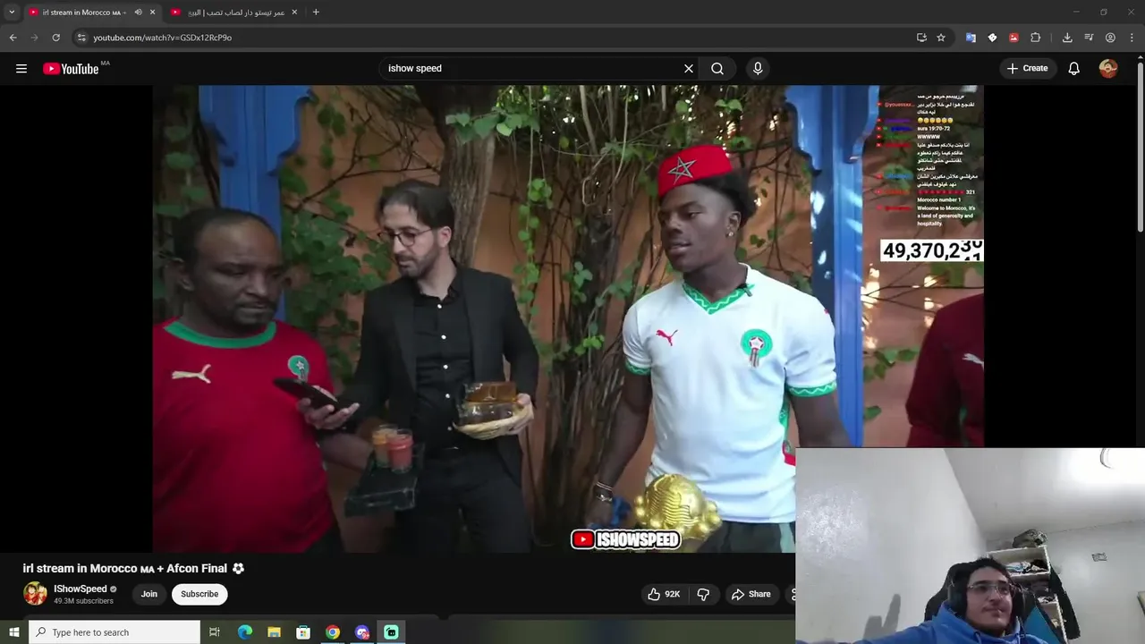The image size is (1145, 644).
Task: Run search with the magnifying glass button
Action: click(717, 68)
